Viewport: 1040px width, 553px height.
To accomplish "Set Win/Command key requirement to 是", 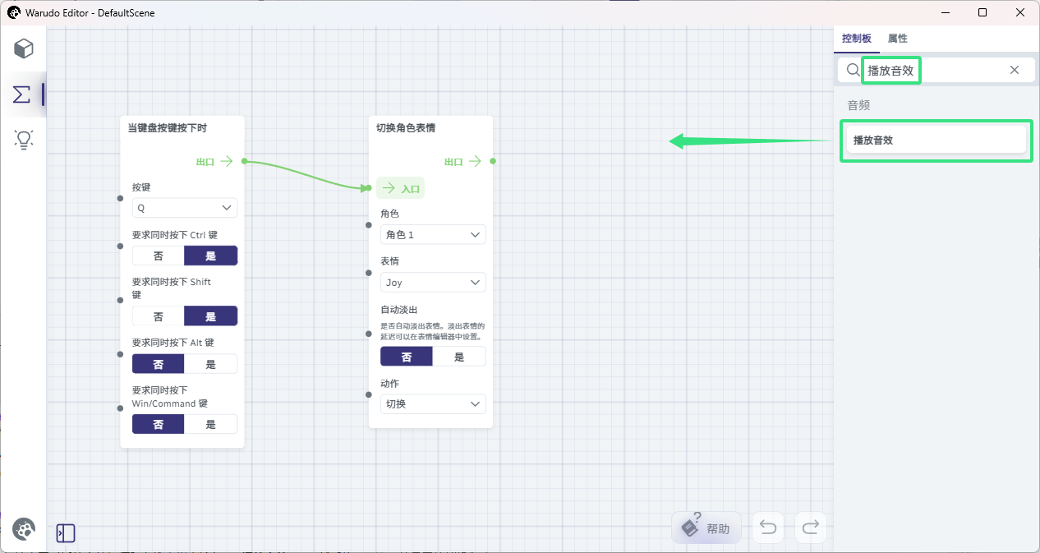I will tap(211, 424).
